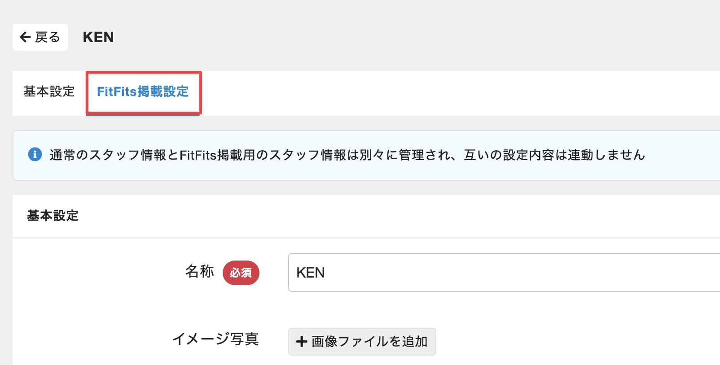Click the blue info circle icon

(35, 154)
